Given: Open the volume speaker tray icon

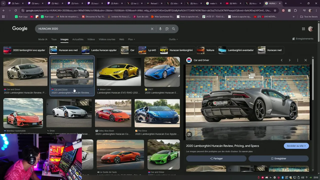Looking at the screenshot, I should pyautogui.click(x=303, y=177).
